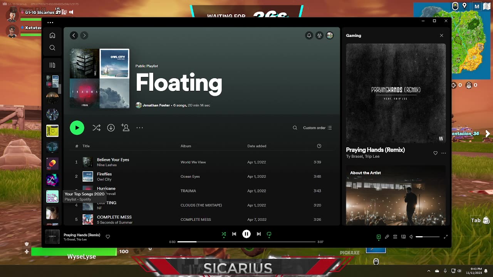Open the profile avatar menu
493x277 pixels.
330,35
